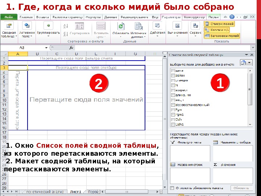Click the field list scrollbar up arrow
261x196 pixels.
pyautogui.click(x=250, y=71)
